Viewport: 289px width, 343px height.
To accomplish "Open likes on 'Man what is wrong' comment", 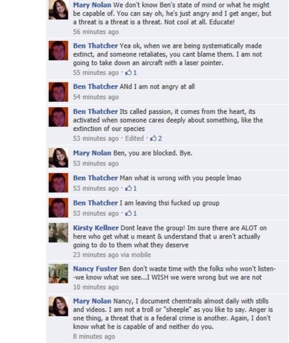I will (x=131, y=188).
